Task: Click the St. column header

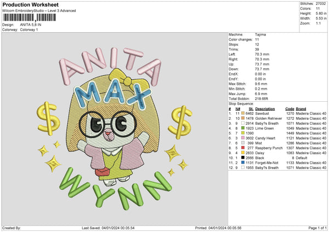Action: 251,109
